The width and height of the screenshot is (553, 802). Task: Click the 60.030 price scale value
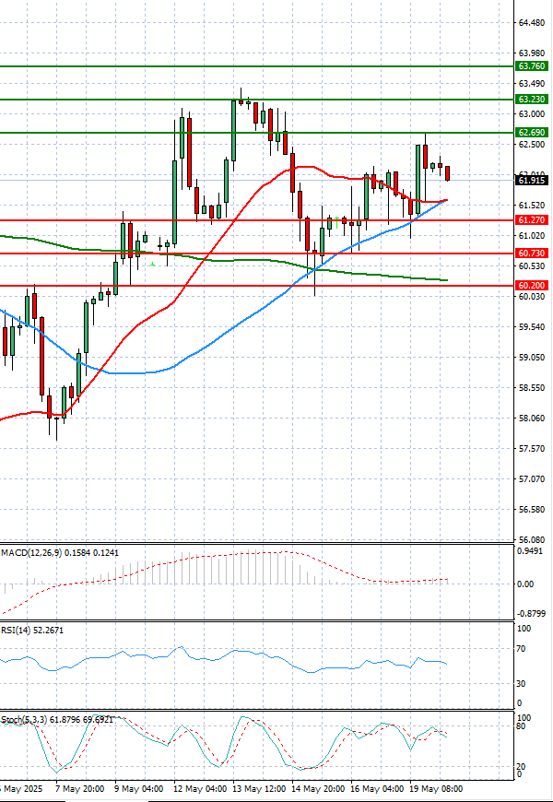pos(531,297)
